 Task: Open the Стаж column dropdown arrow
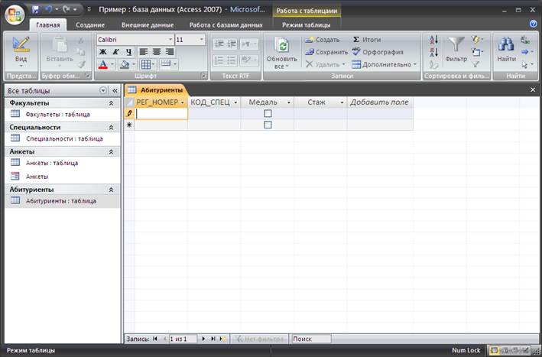[342, 102]
